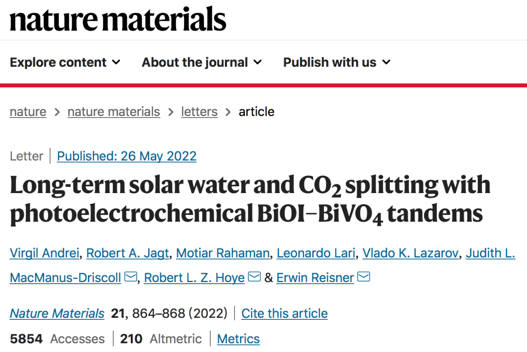This screenshot has width=527, height=352.
Task: Expand the Publish with us menu
Action: 337,62
